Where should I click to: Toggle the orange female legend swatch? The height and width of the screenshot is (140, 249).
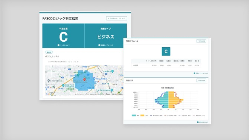pyautogui.click(x=142, y=115)
